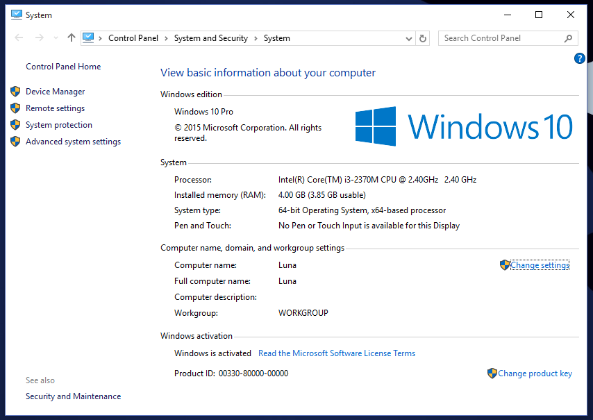Go forward with the Forward arrow
593x420 pixels.
(40, 37)
